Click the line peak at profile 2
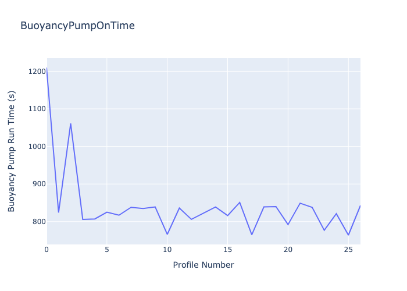Image resolution: width=407 pixels, height=291 pixels. (71, 123)
